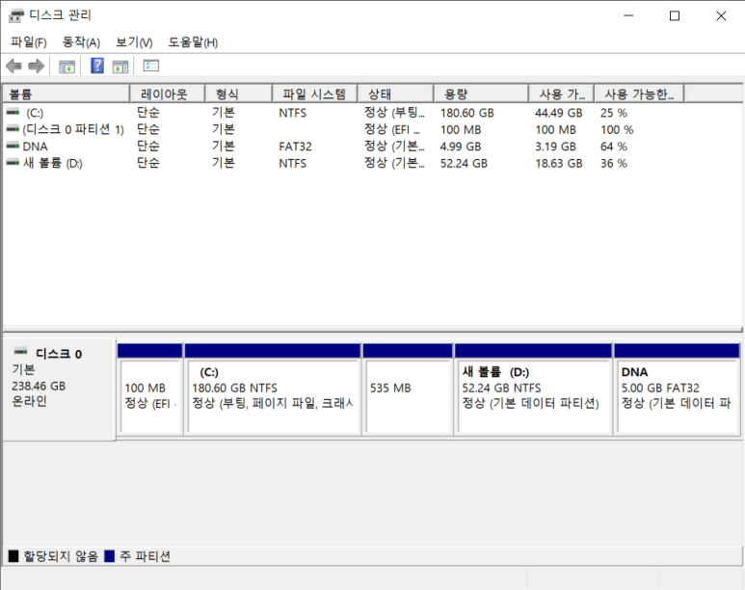Select the 새 볼륨 (D:) drive icon
The image size is (745, 590).
tap(13, 163)
